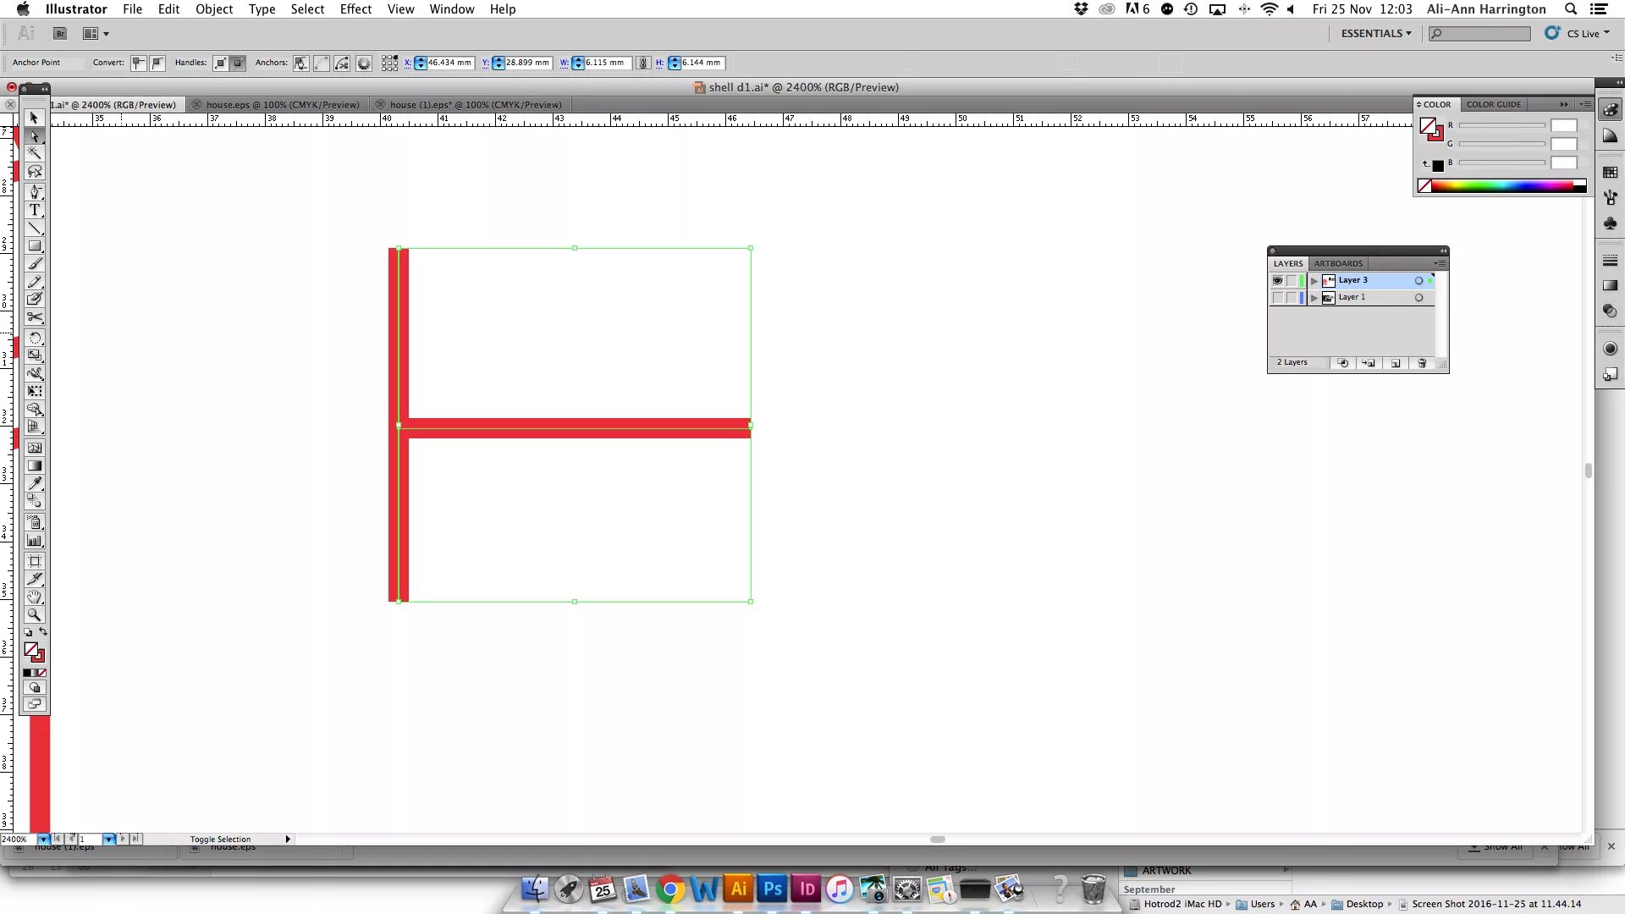The width and height of the screenshot is (1625, 914).
Task: Create new layer in Layers panel
Action: click(1396, 363)
